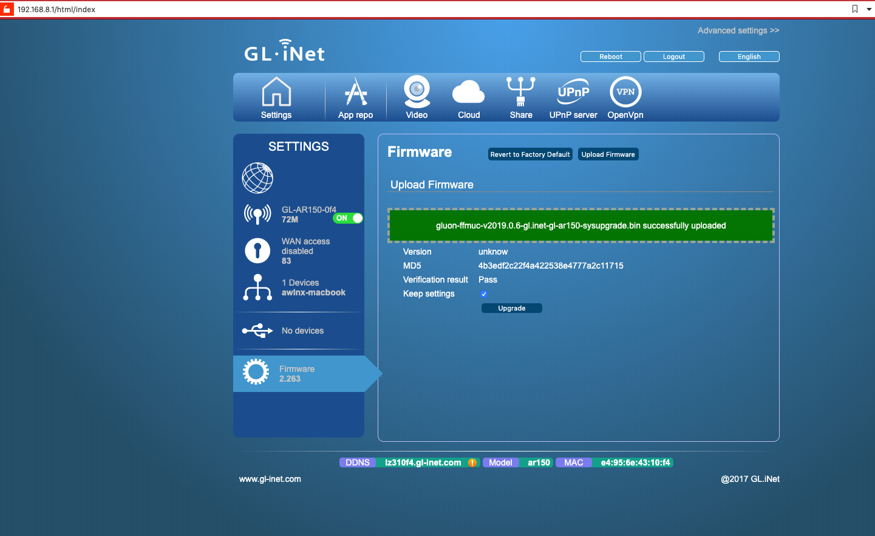
Task: Open the Cloud icon
Action: pyautogui.click(x=469, y=94)
